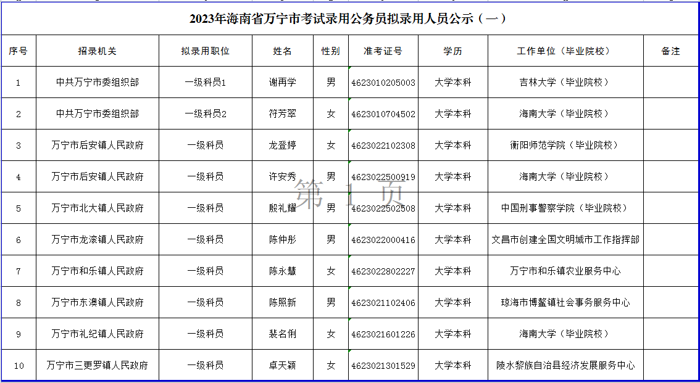This screenshot has width=700, height=383.
Task: Click the 招录机关 column header
Action: pyautogui.click(x=98, y=51)
